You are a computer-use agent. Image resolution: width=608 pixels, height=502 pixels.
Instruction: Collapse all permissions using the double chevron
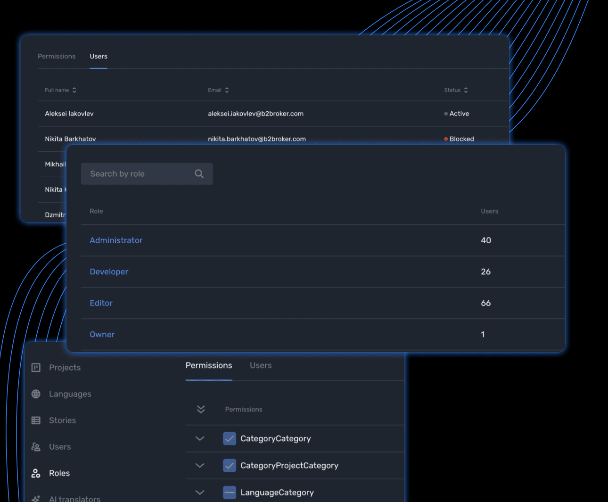201,409
